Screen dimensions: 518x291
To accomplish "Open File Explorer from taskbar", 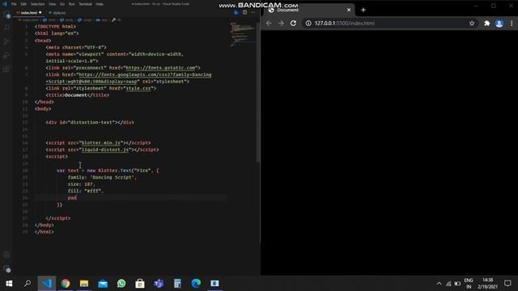I will pyautogui.click(x=84, y=283).
